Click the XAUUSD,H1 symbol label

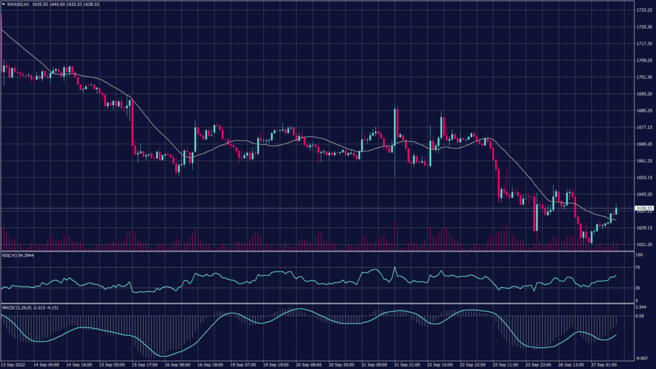pos(19,3)
